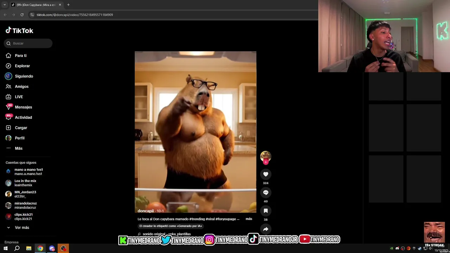Click the Buscar search field
This screenshot has height=253, width=450.
(28, 43)
